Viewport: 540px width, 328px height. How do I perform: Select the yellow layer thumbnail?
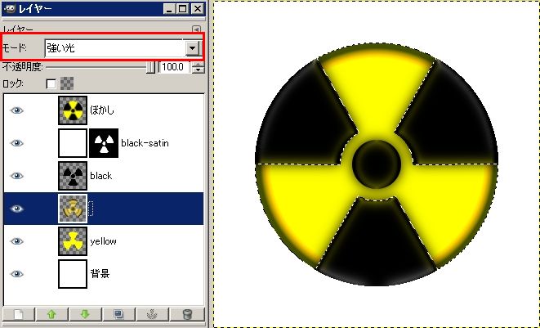[x=73, y=241]
